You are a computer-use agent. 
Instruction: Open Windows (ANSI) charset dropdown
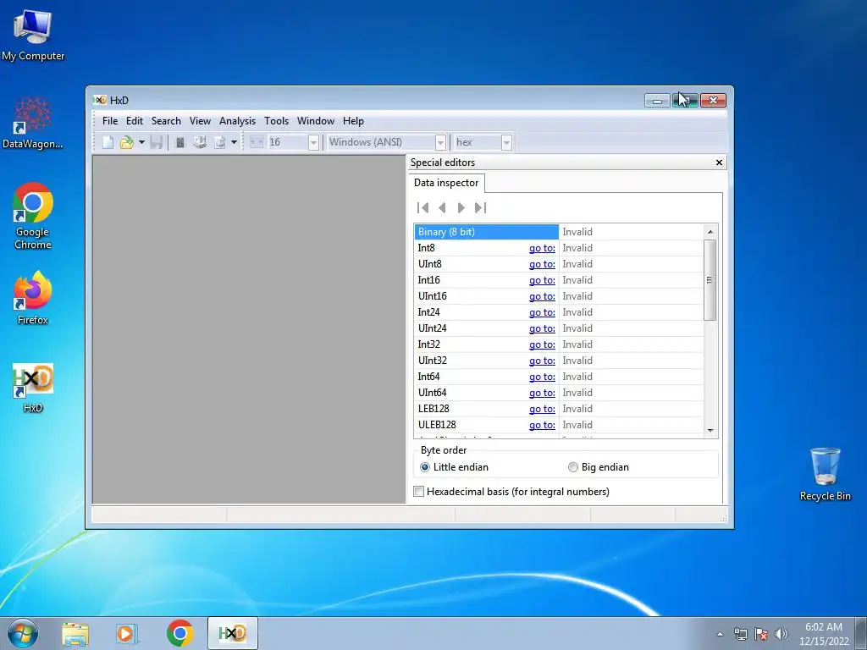[440, 142]
